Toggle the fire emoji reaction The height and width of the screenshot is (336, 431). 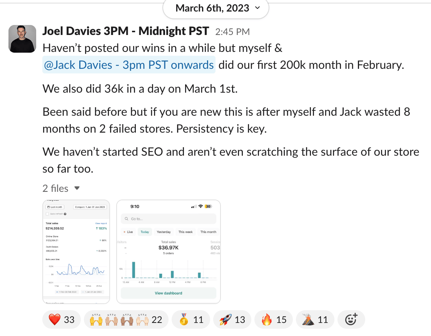274,319
